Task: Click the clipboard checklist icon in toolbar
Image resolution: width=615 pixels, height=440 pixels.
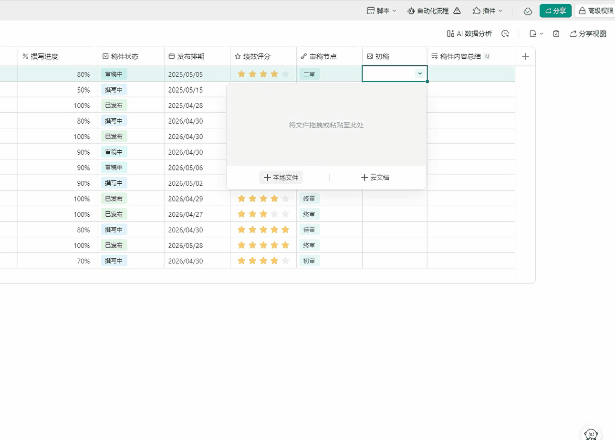Action: (x=556, y=33)
